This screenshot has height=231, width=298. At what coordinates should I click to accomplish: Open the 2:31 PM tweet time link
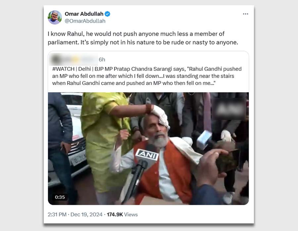[x=57, y=214]
